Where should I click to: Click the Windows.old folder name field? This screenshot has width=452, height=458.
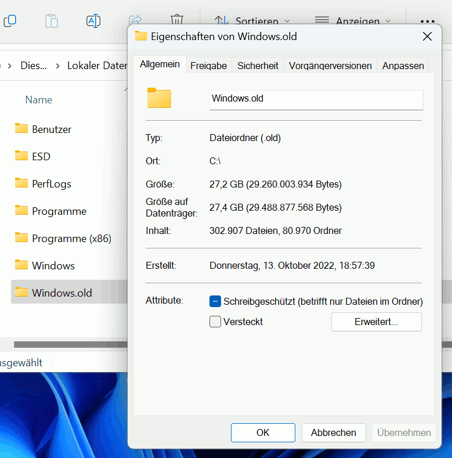point(316,99)
